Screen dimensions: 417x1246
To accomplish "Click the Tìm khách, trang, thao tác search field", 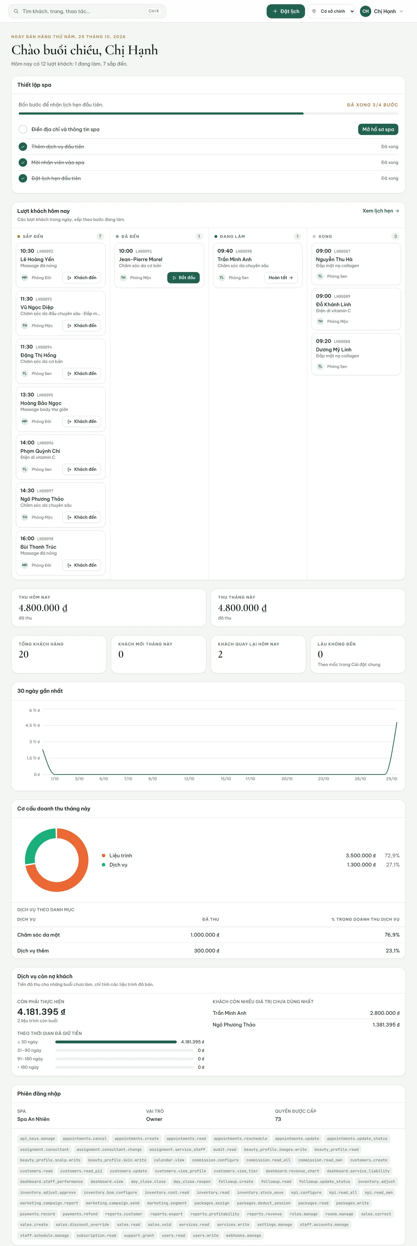I will tap(87, 11).
